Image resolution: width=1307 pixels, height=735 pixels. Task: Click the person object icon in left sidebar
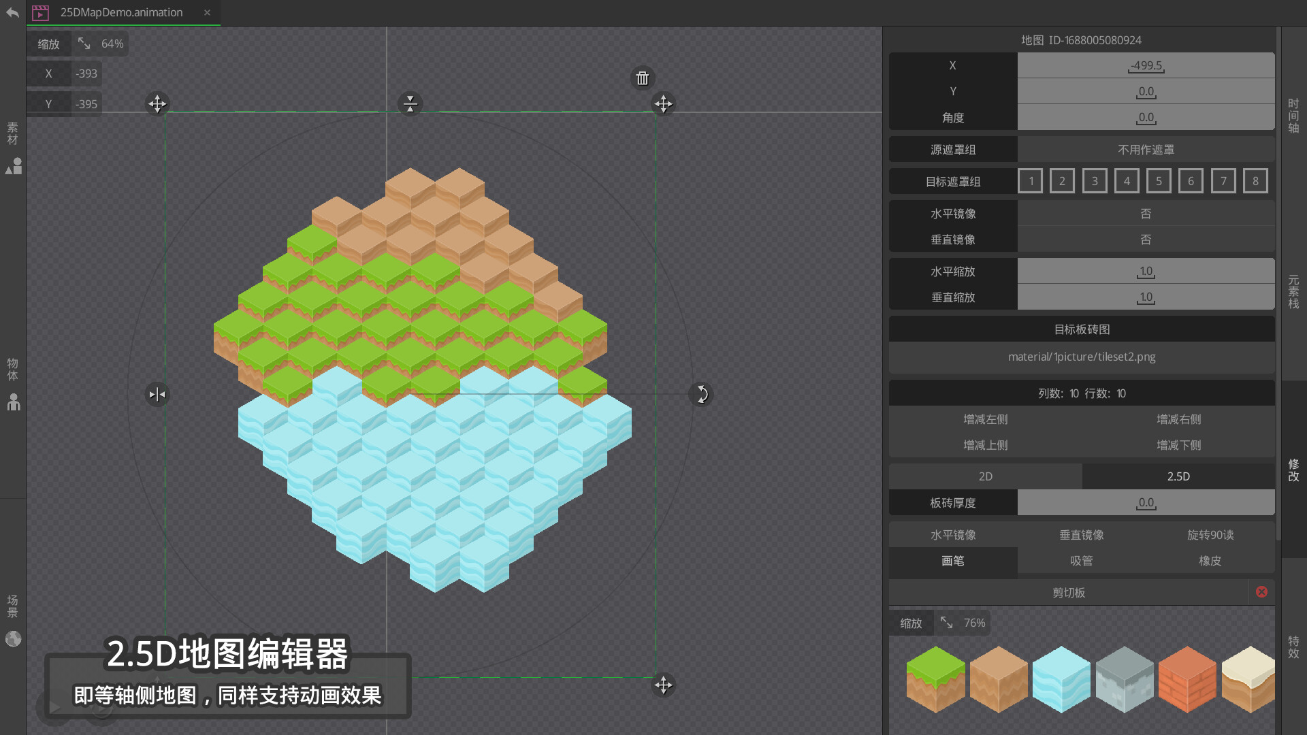(x=13, y=402)
